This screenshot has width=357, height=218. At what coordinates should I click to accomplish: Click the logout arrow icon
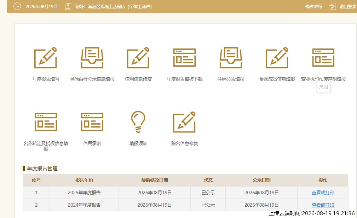(x=332, y=6)
